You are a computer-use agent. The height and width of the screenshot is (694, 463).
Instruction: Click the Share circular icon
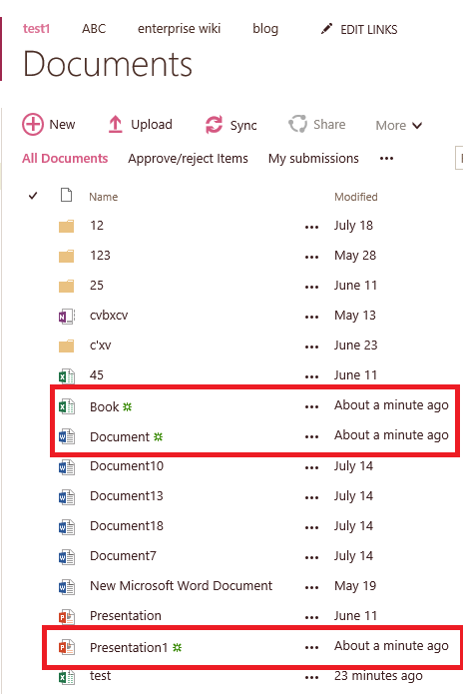coord(297,124)
